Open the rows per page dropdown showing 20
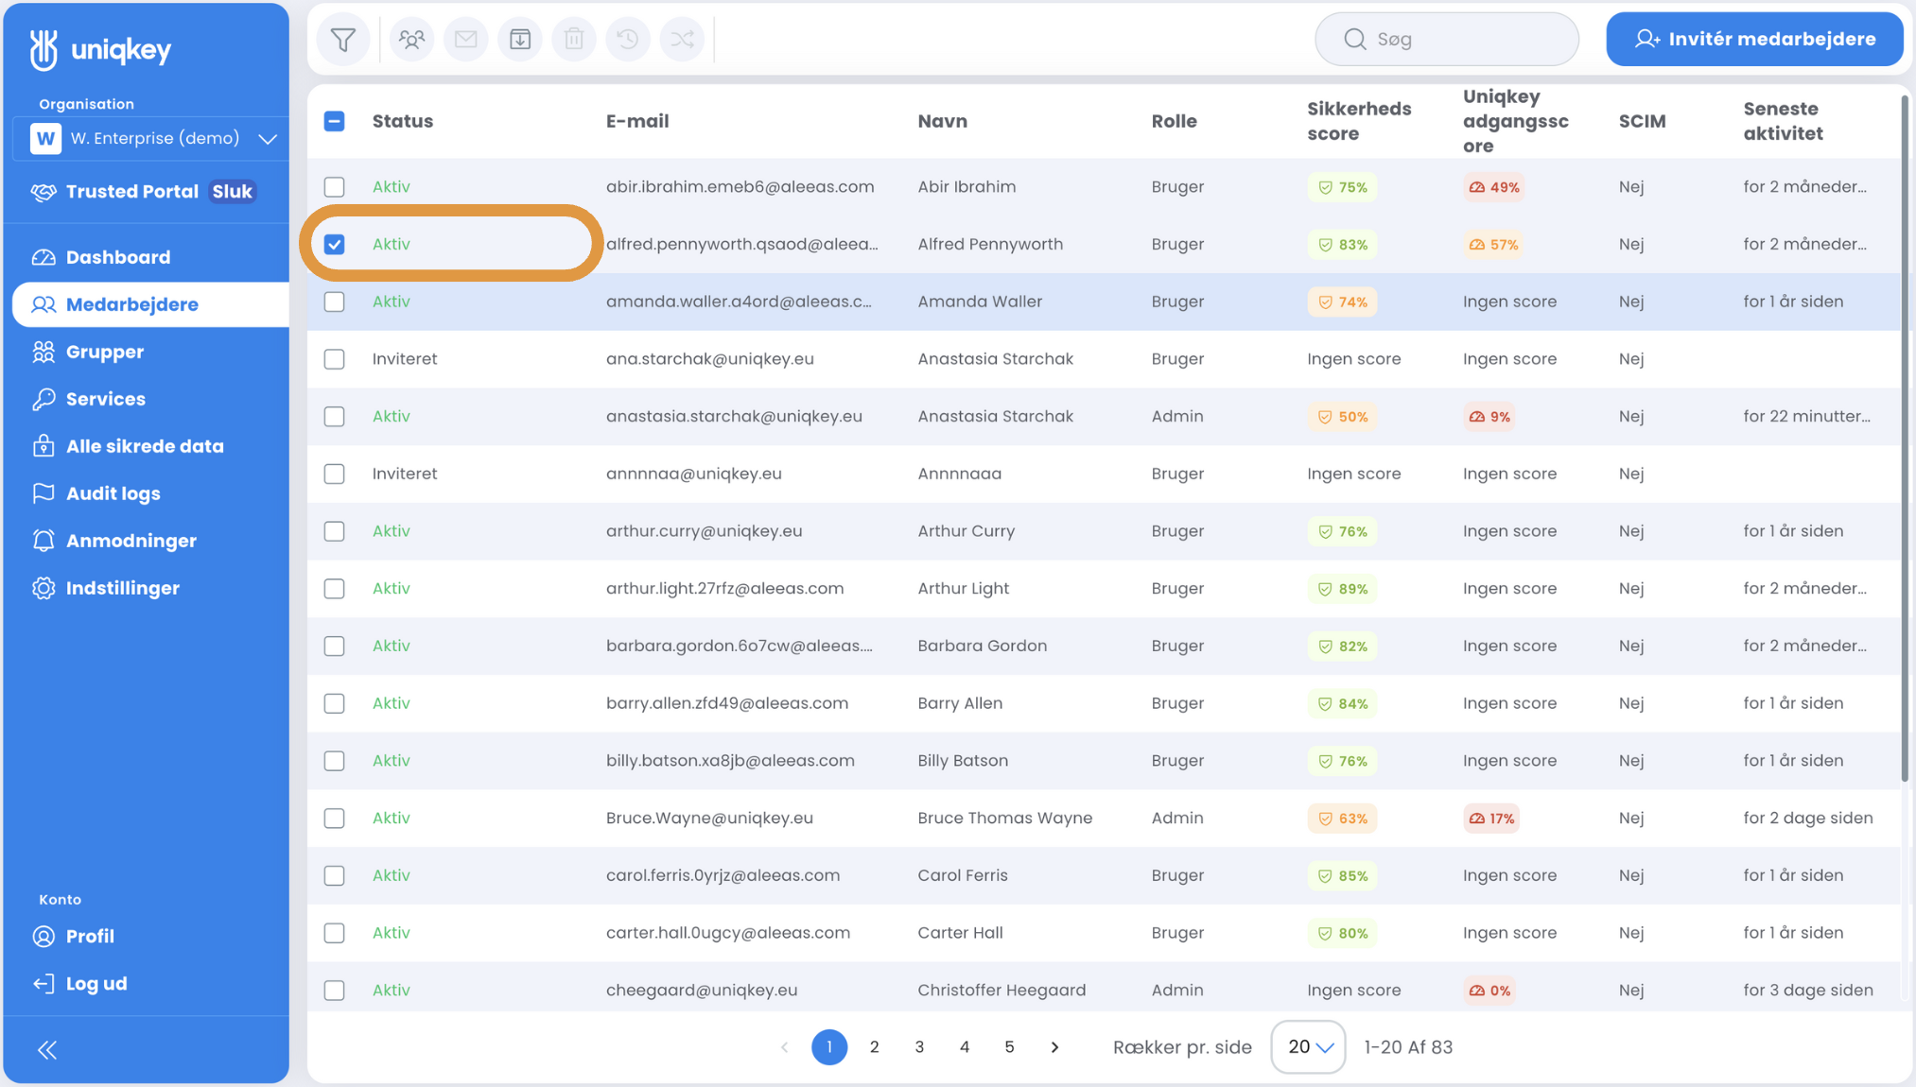Screen dimensions: 1916x1087 1309,1047
